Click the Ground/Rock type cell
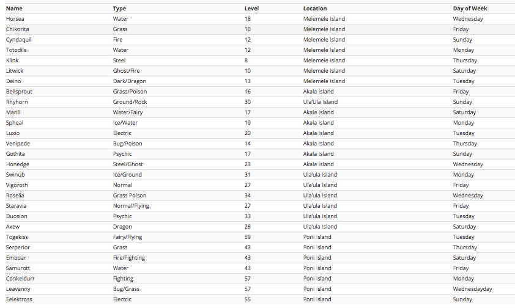 (130, 102)
